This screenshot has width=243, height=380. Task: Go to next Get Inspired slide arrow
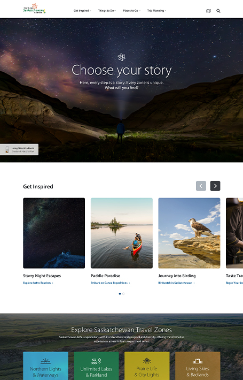click(215, 186)
